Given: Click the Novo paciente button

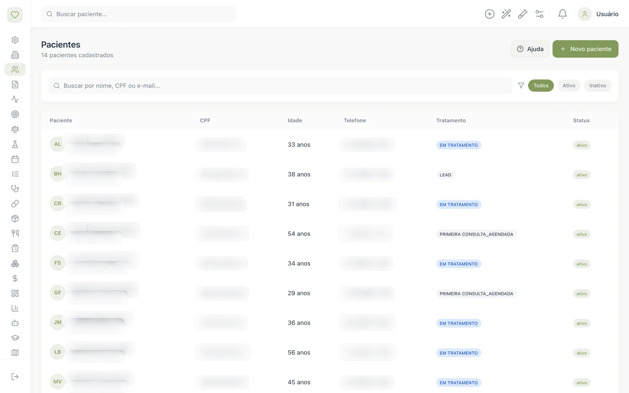Looking at the screenshot, I should tap(585, 49).
